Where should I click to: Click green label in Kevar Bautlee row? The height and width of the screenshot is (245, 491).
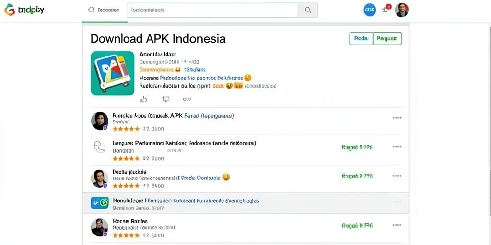pos(357,225)
